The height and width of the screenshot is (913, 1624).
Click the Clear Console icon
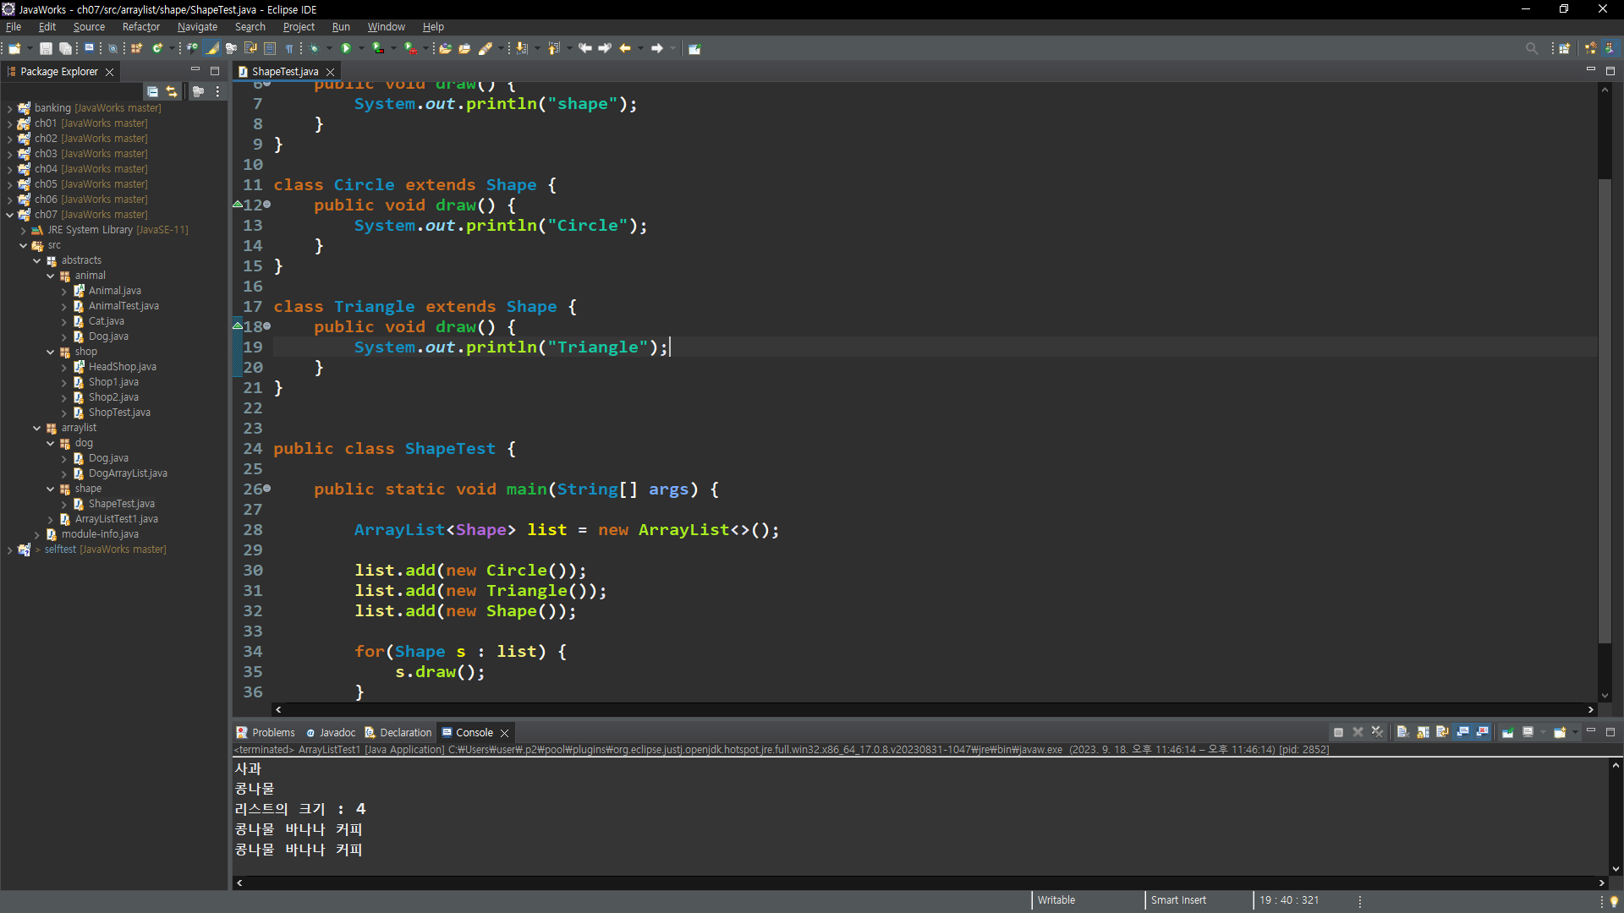point(1402,732)
